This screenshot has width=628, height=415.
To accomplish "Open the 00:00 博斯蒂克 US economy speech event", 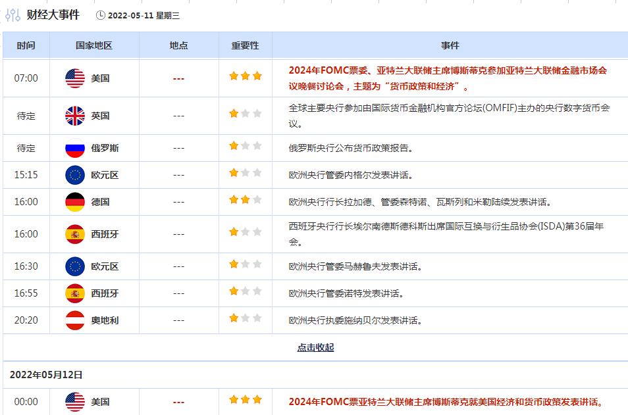I will 446,402.
